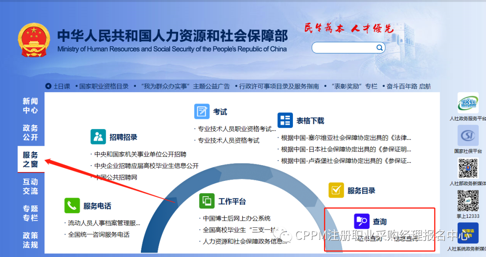Click the 人社部政务新媒体 QR code

tap(468, 168)
